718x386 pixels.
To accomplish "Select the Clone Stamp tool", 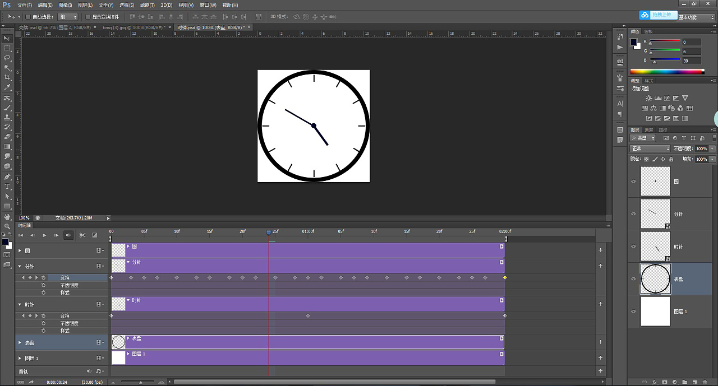I will (7, 118).
